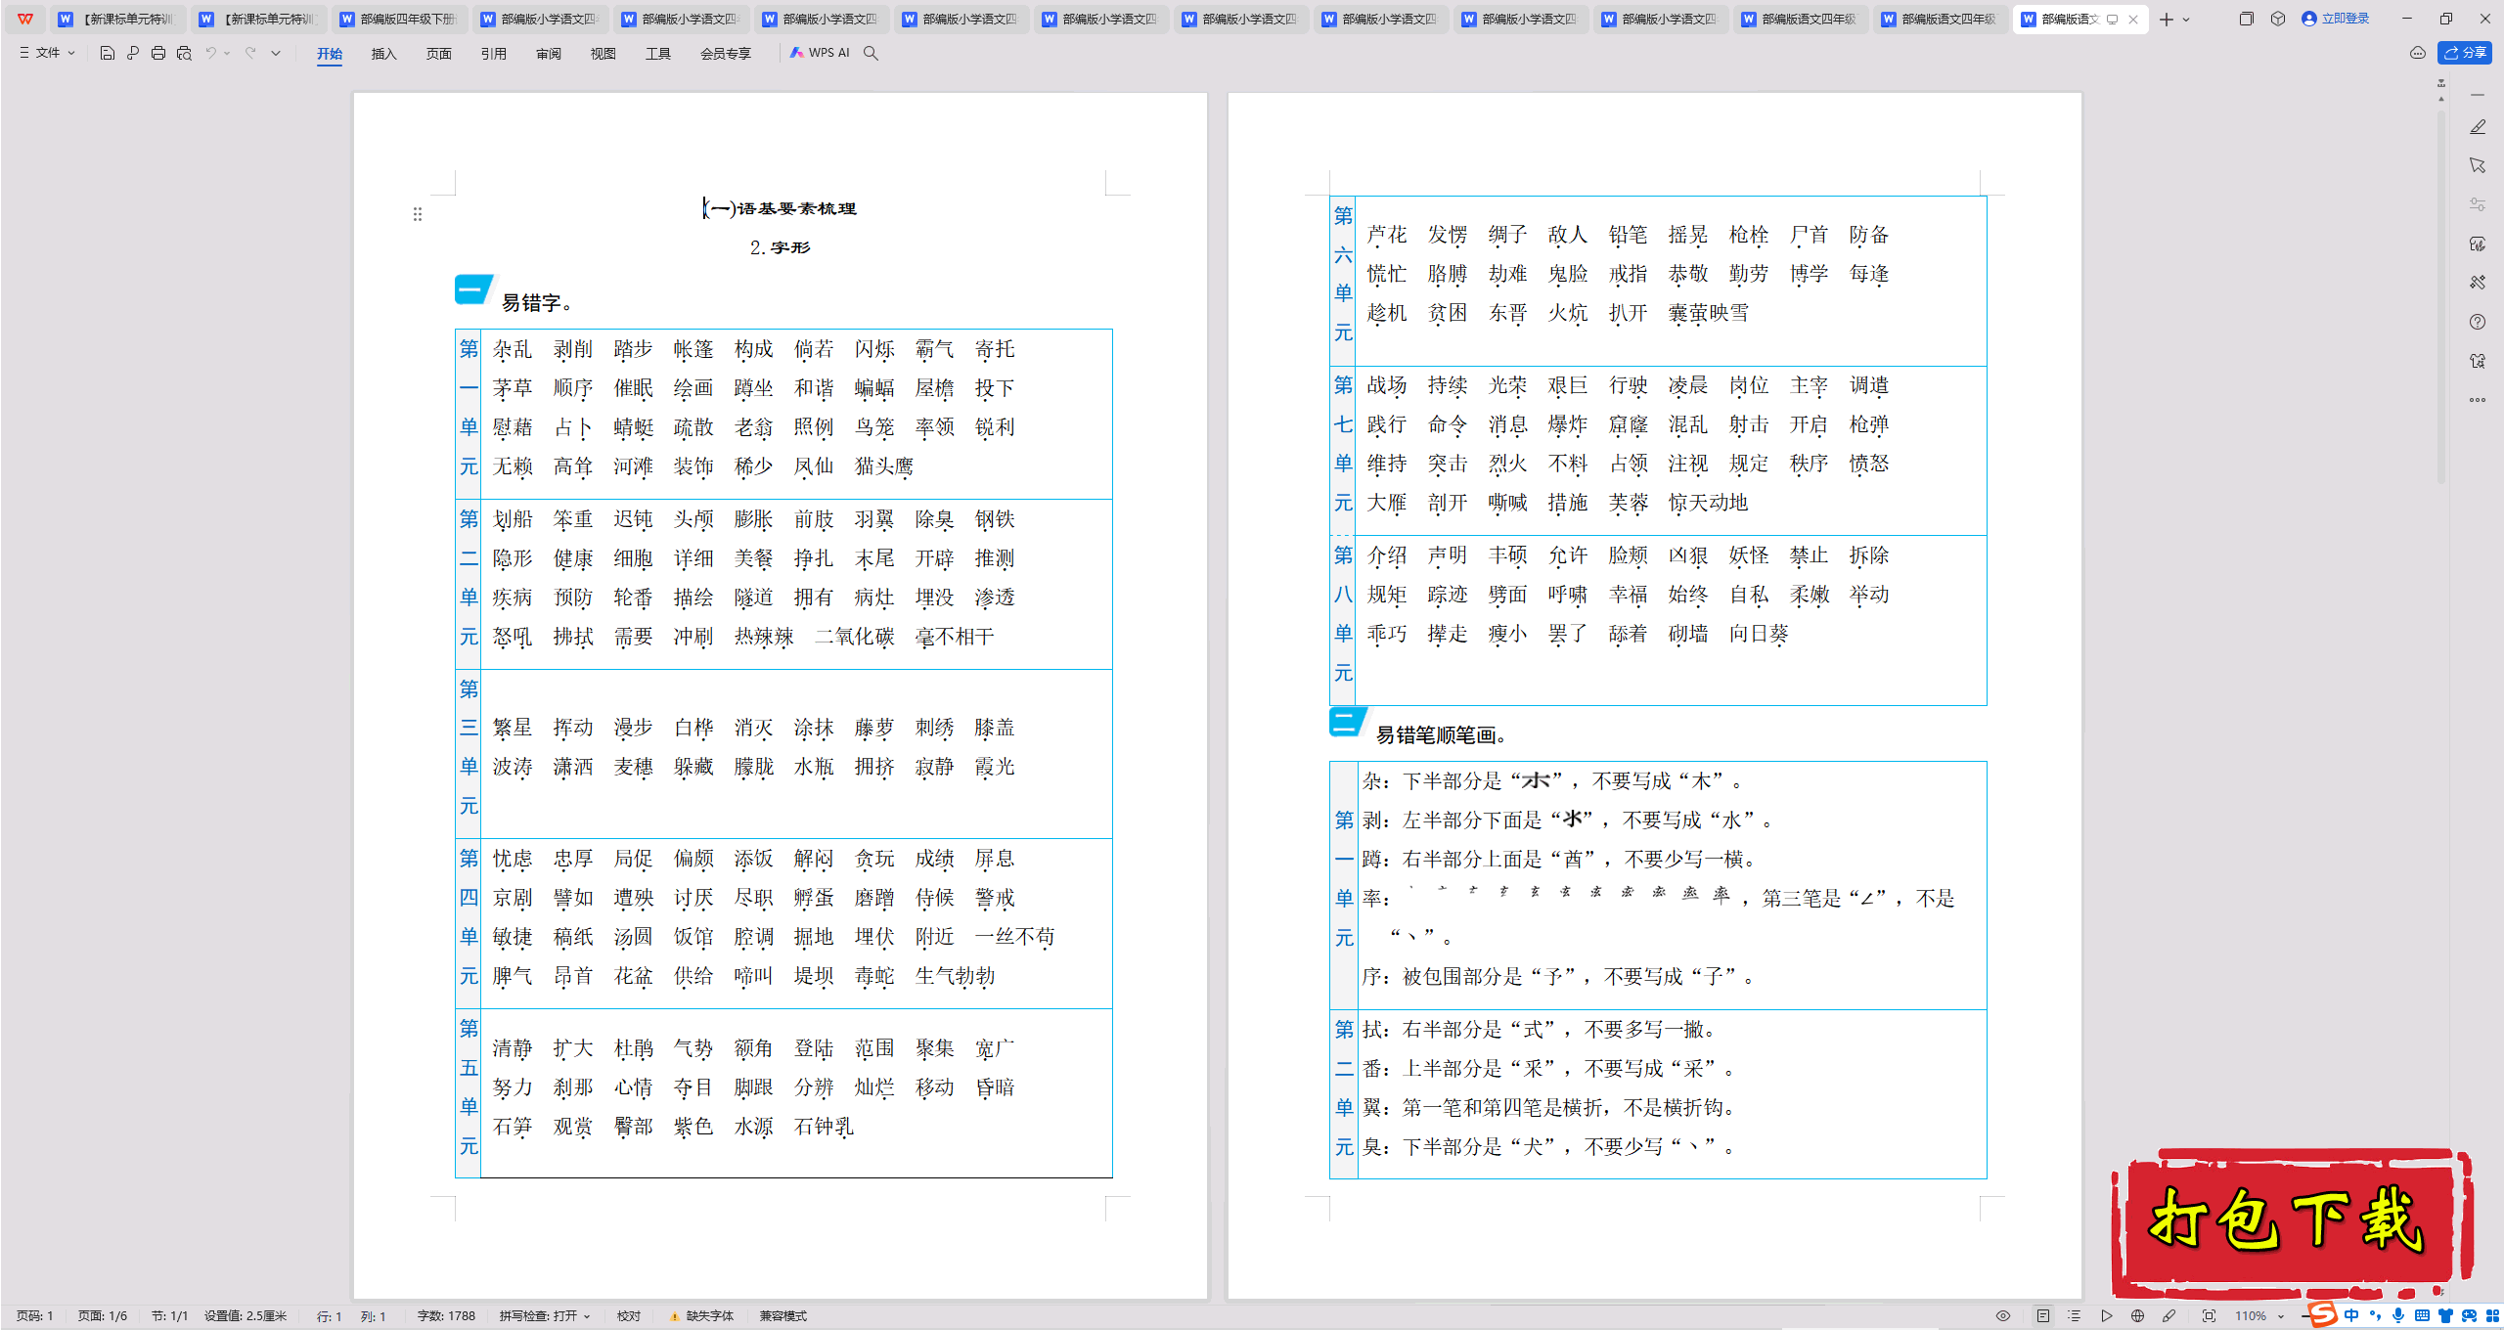
Task: Click the settings sliders icon in right sidebar
Action: pyautogui.click(x=2478, y=204)
